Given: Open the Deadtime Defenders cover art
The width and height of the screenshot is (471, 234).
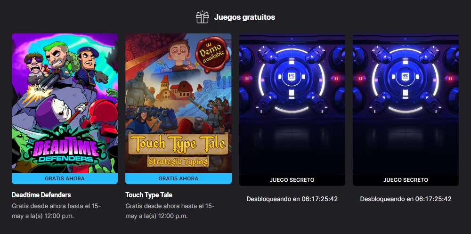Looking at the screenshot, I should [x=65, y=103].
